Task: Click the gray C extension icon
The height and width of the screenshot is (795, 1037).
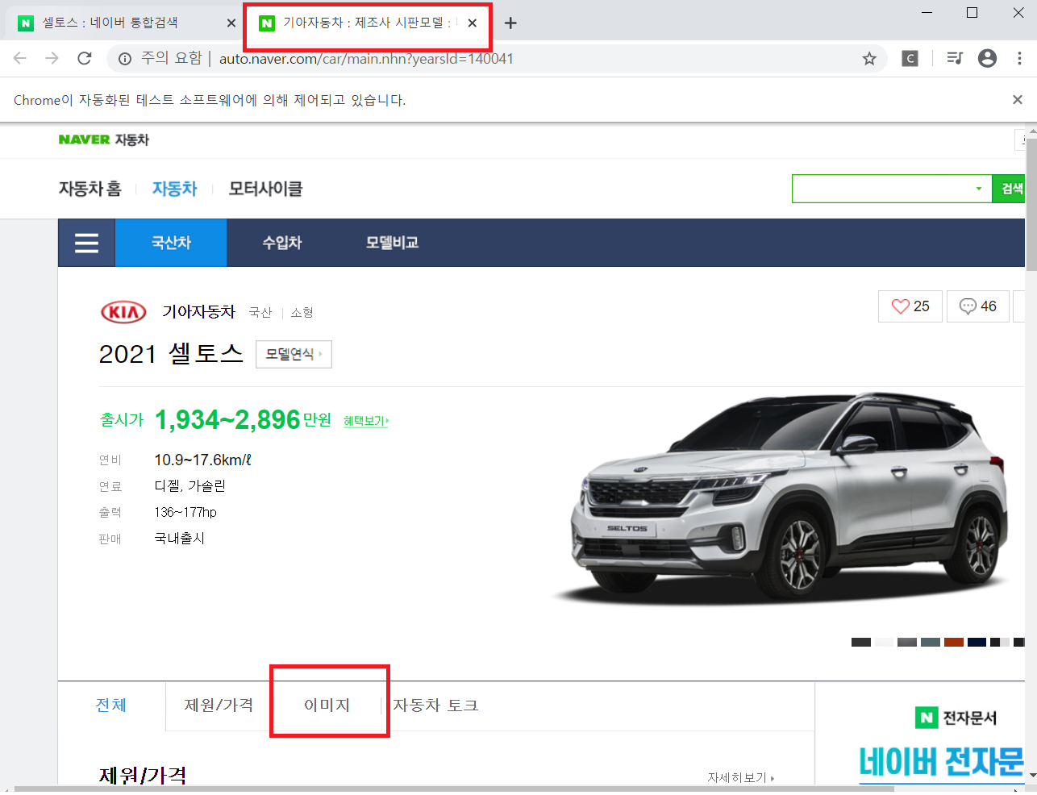Action: click(x=910, y=59)
